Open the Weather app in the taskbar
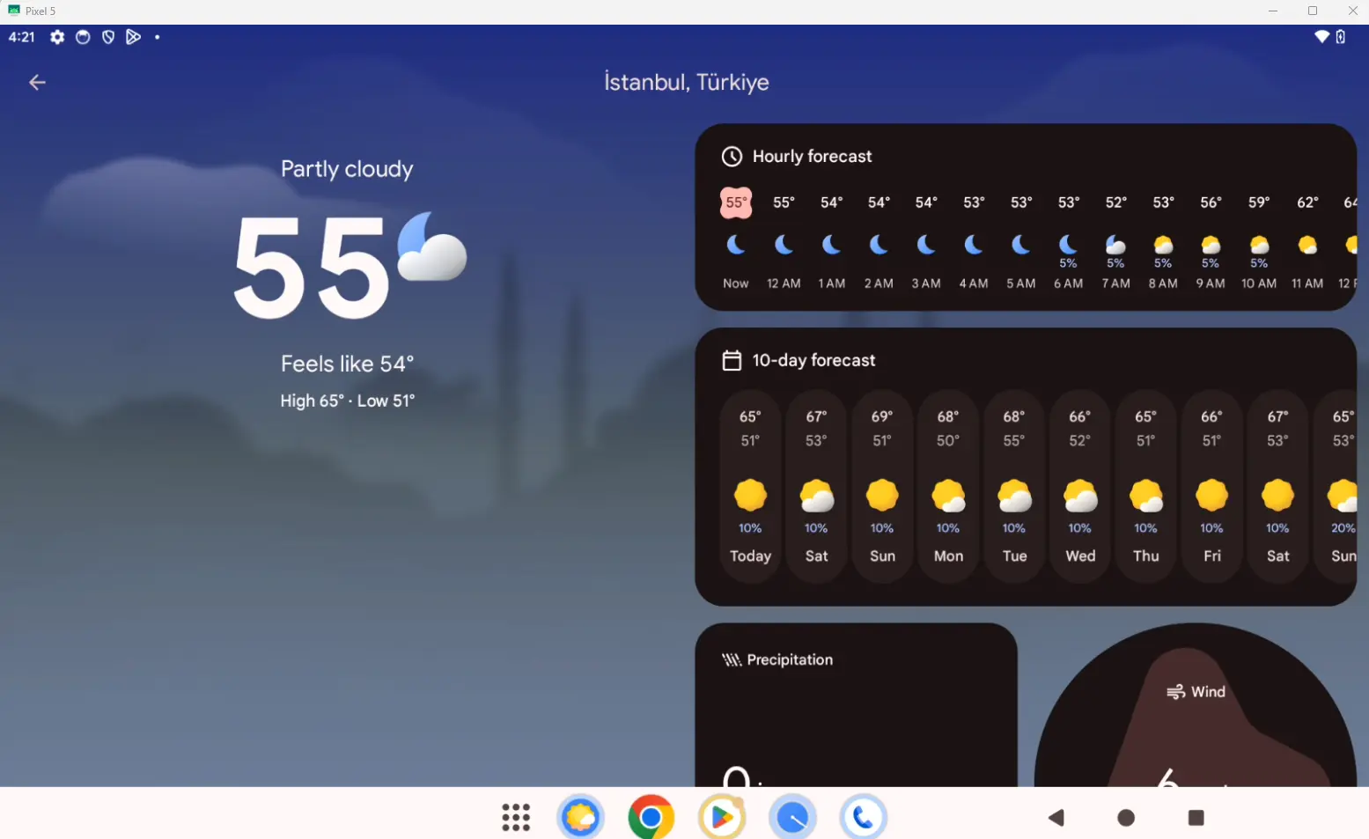1369x839 pixels. click(x=581, y=817)
